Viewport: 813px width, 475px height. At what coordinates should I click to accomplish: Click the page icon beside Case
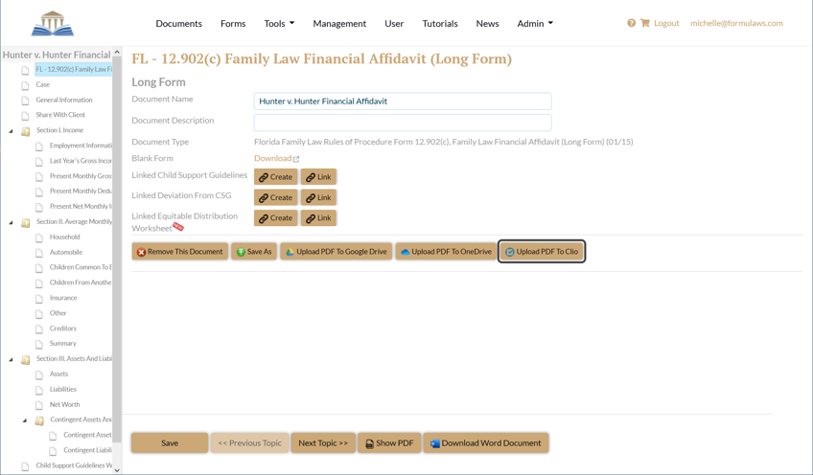point(25,85)
